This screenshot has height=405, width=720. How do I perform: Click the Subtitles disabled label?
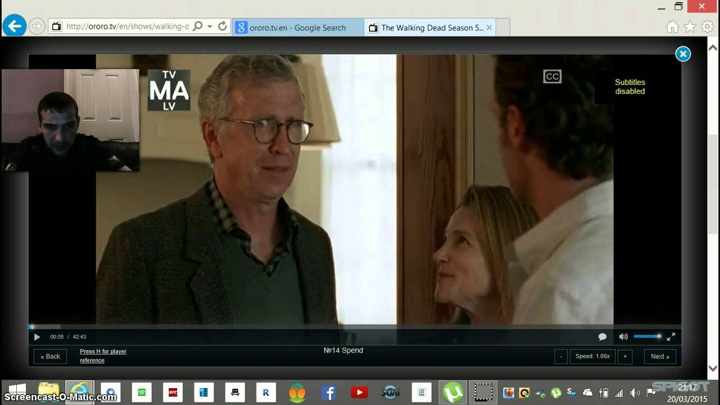click(630, 87)
